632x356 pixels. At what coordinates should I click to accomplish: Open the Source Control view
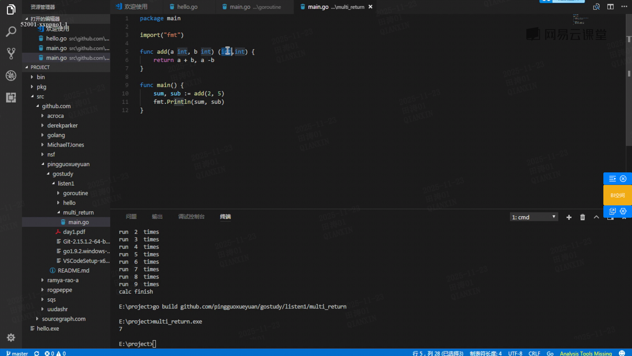(x=11, y=53)
